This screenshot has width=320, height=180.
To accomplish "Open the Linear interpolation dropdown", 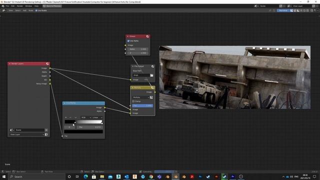I will 97,117.
